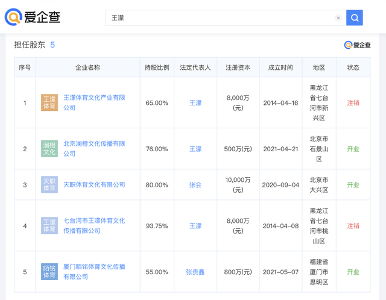Open the 天职体育 company logo thumbnail
Screen dimensions: 386x300
point(49,184)
